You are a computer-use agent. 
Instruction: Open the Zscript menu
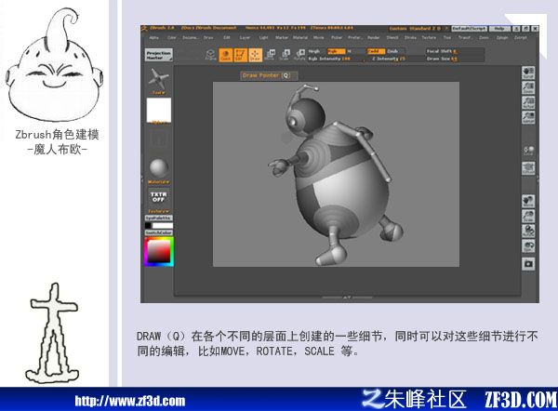tap(520, 38)
